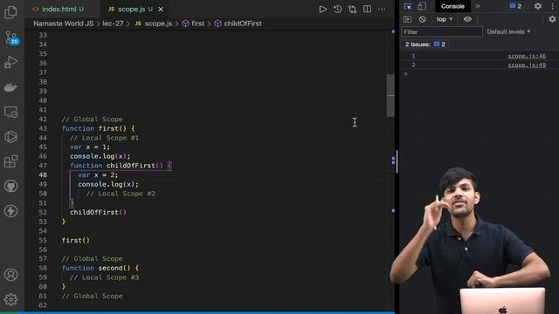The height and width of the screenshot is (314, 559).
Task: Open the top JavaScript context dropdown
Action: 445,19
